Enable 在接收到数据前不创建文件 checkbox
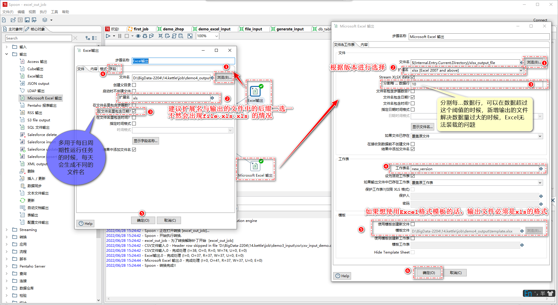Screen dimensions: 558x305 point(413,144)
